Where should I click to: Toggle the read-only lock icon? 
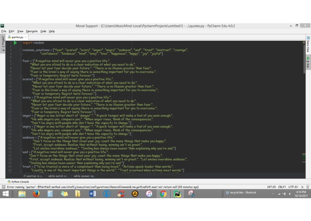click(x=302, y=187)
